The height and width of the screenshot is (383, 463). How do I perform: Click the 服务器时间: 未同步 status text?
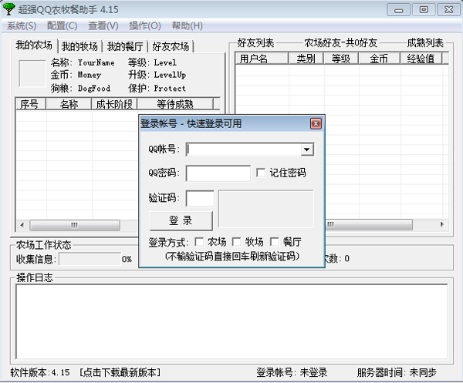(397, 373)
